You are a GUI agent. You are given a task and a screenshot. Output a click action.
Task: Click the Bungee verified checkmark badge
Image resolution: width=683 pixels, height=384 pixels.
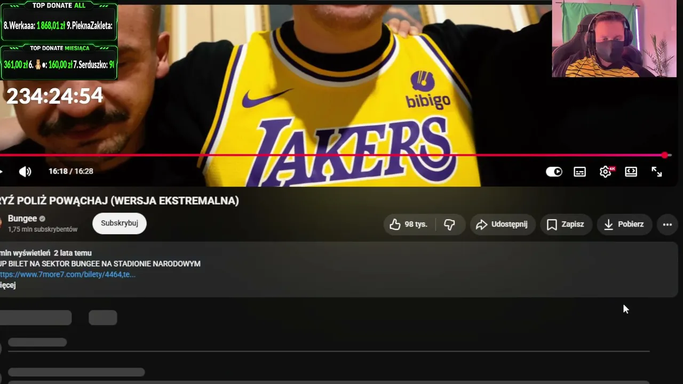[x=42, y=219]
